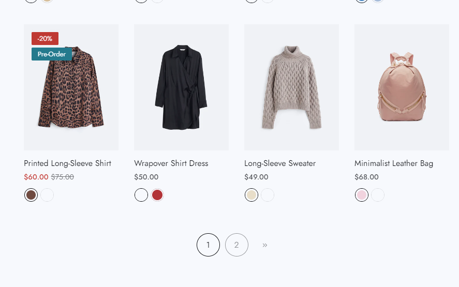Screen dimensions: 459x287
Task: Click the next page double-arrow
Action: [265, 245]
